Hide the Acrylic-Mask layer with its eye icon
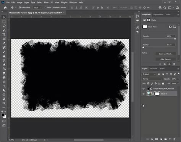The width and height of the screenshot is (181, 142). click(144, 89)
